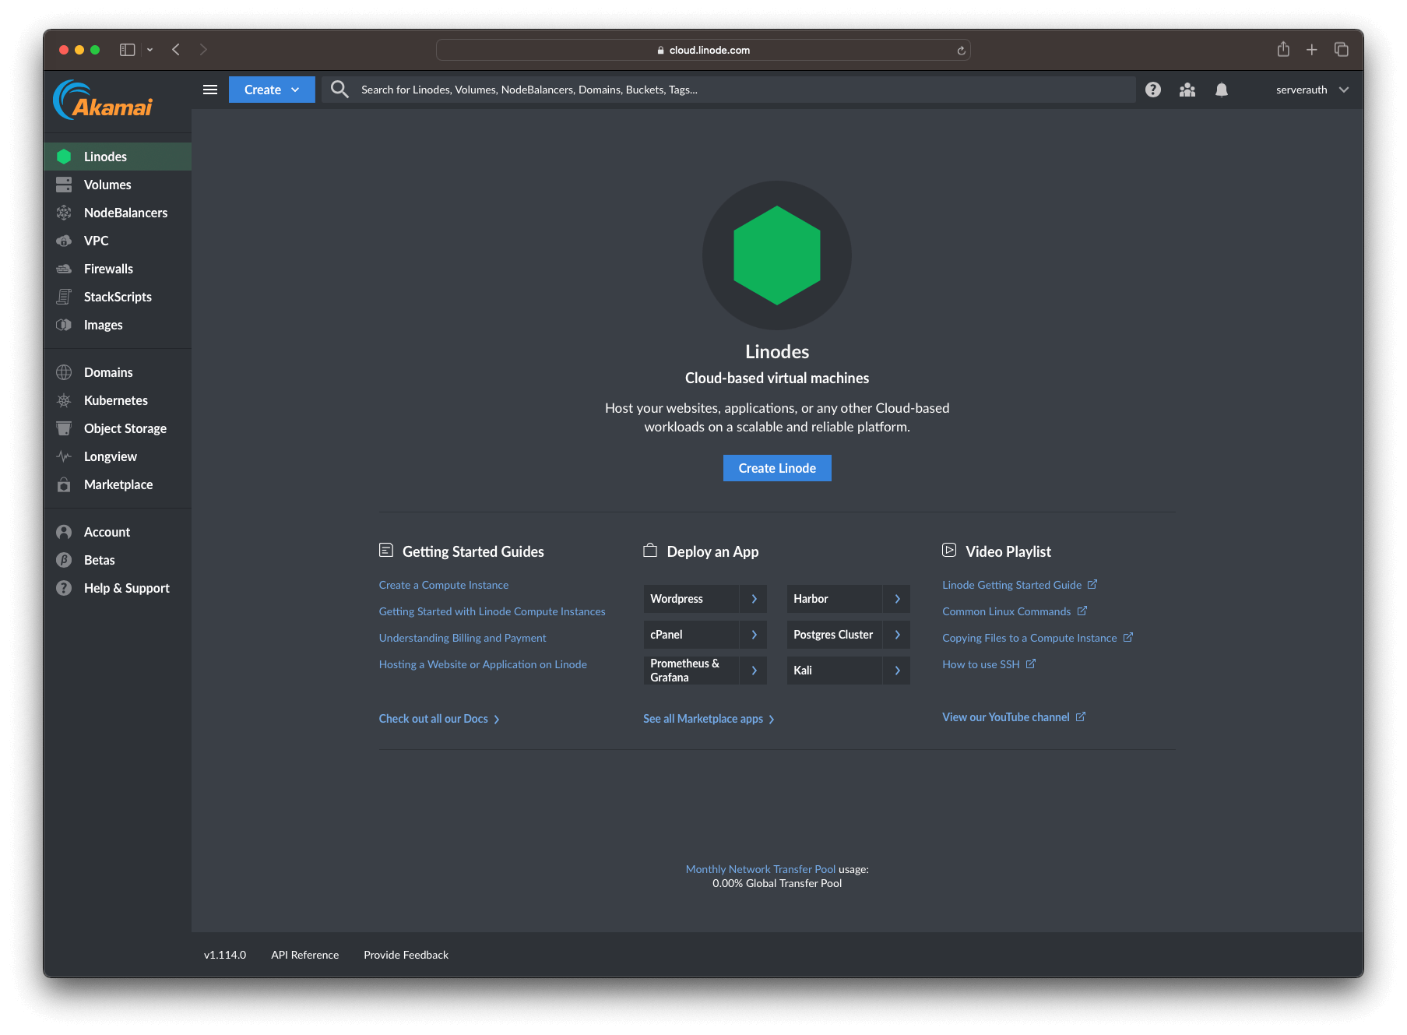Click the NodeBalancers sidebar icon

pyautogui.click(x=64, y=213)
